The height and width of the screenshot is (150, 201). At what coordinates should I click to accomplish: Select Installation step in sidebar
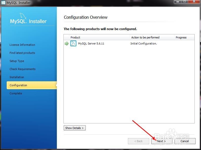click(17, 77)
